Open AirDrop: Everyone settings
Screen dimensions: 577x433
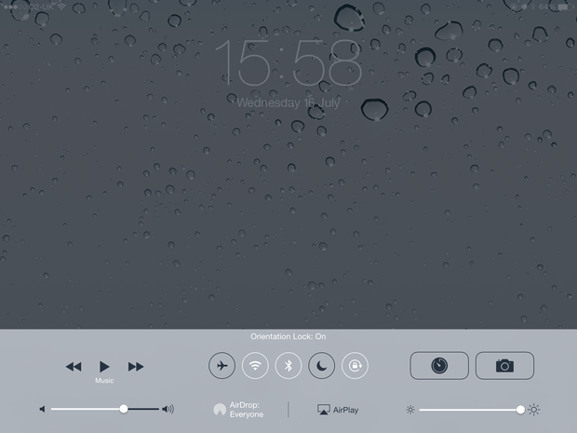pos(238,410)
